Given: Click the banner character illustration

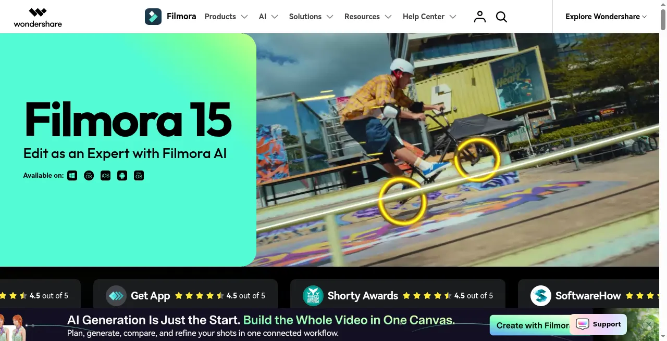Looking at the screenshot, I should point(13,327).
